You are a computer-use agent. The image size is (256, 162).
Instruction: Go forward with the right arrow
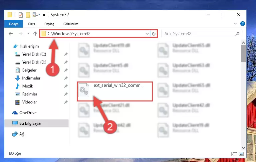(21, 34)
